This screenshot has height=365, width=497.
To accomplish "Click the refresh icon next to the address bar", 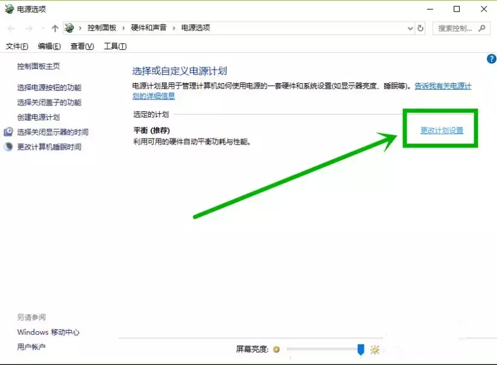I will point(420,28).
